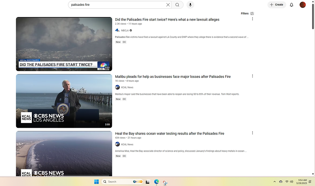Show hidden tray icons with the chevron
This screenshot has width=315, height=186.
point(274,182)
